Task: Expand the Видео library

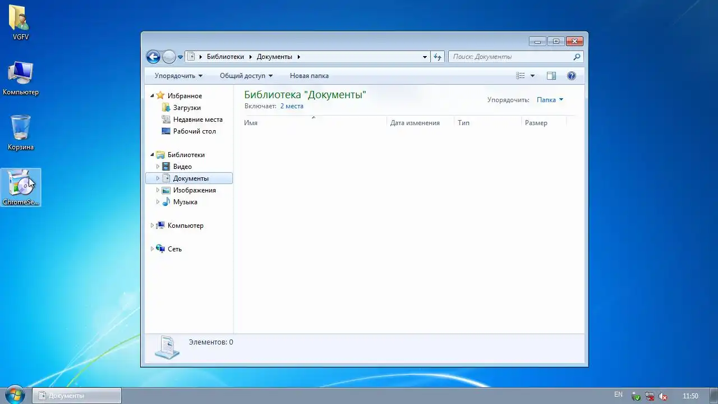Action: tap(158, 167)
